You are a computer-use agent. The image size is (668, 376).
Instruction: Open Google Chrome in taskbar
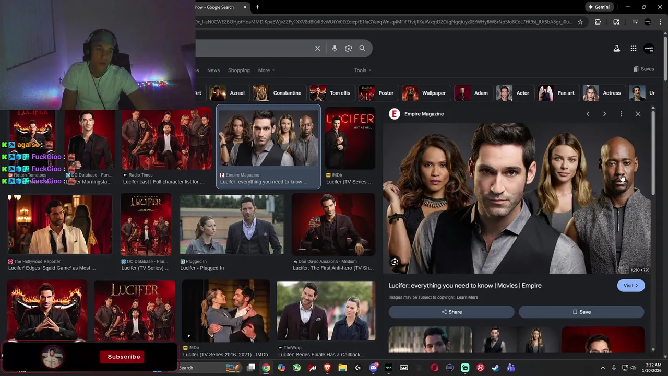(266, 368)
